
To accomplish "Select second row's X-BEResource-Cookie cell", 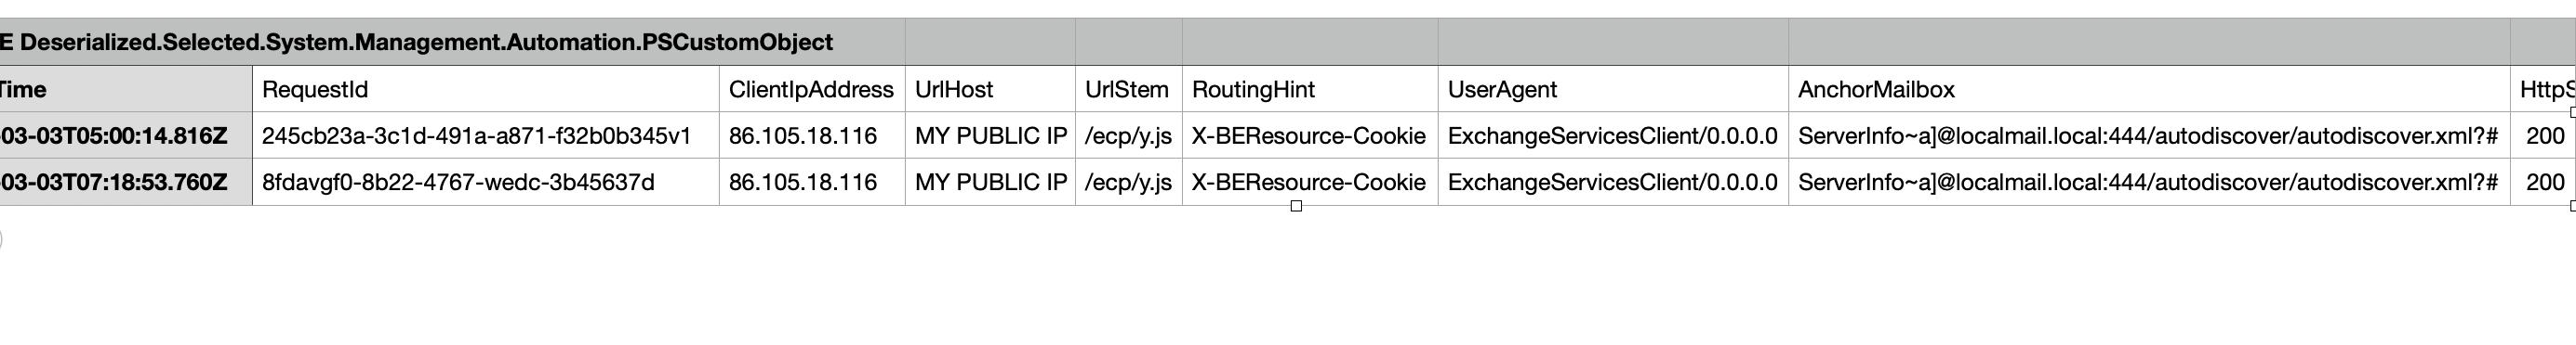I will (x=1310, y=183).
